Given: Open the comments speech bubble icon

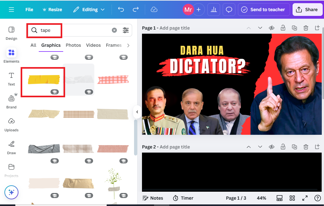Looking at the screenshot, I should coord(229,10).
